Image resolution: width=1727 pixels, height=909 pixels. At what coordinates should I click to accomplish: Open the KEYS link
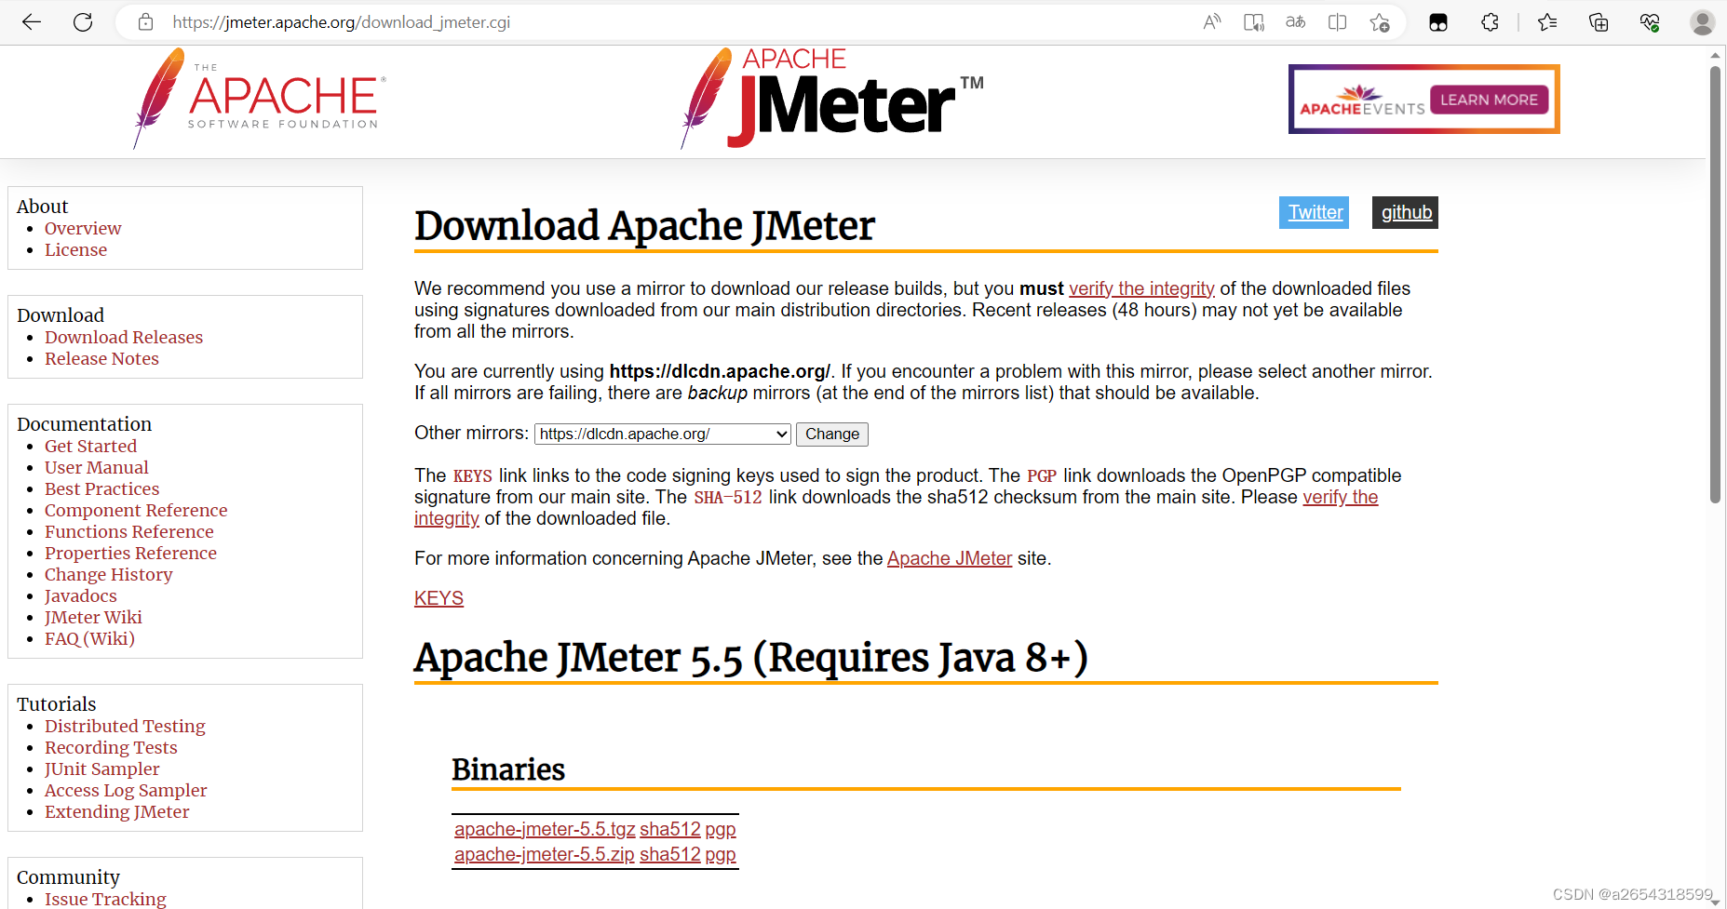(438, 598)
